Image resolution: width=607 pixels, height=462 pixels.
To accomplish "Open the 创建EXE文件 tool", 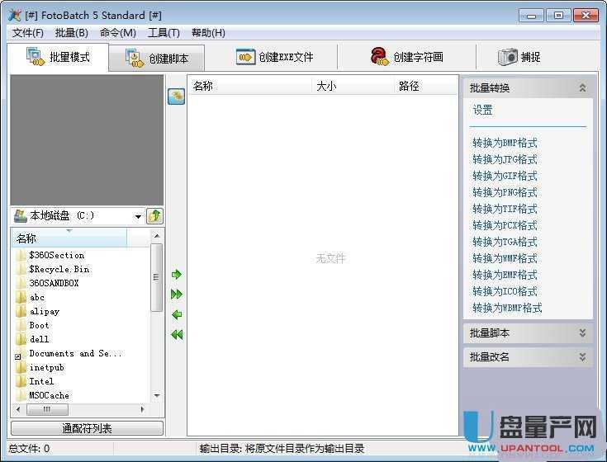I will click(x=274, y=57).
